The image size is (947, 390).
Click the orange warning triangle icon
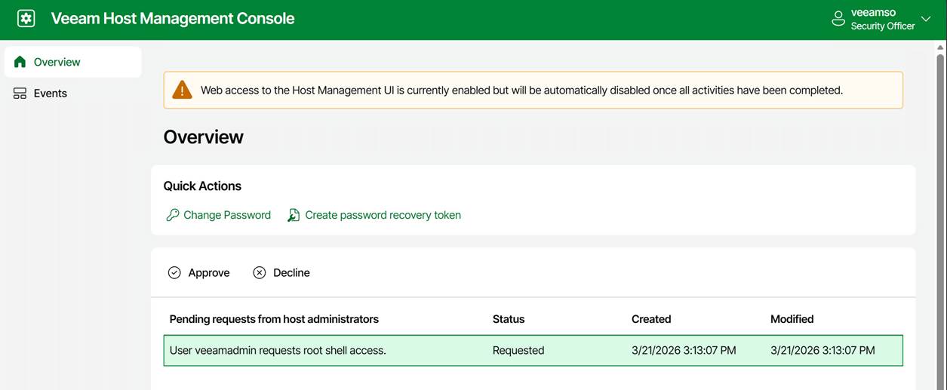coord(182,91)
